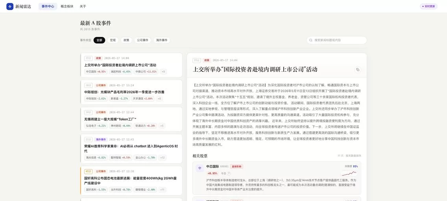The image size is (447, 201).
Task: Click the 澜起科技 -6.45% stock chip
Action: 120,71
